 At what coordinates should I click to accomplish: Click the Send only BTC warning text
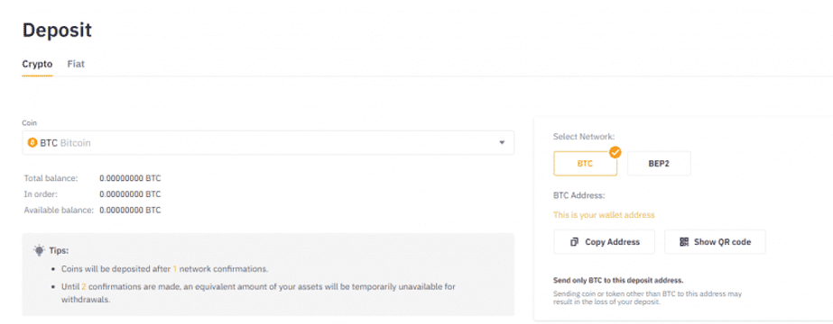click(618, 280)
